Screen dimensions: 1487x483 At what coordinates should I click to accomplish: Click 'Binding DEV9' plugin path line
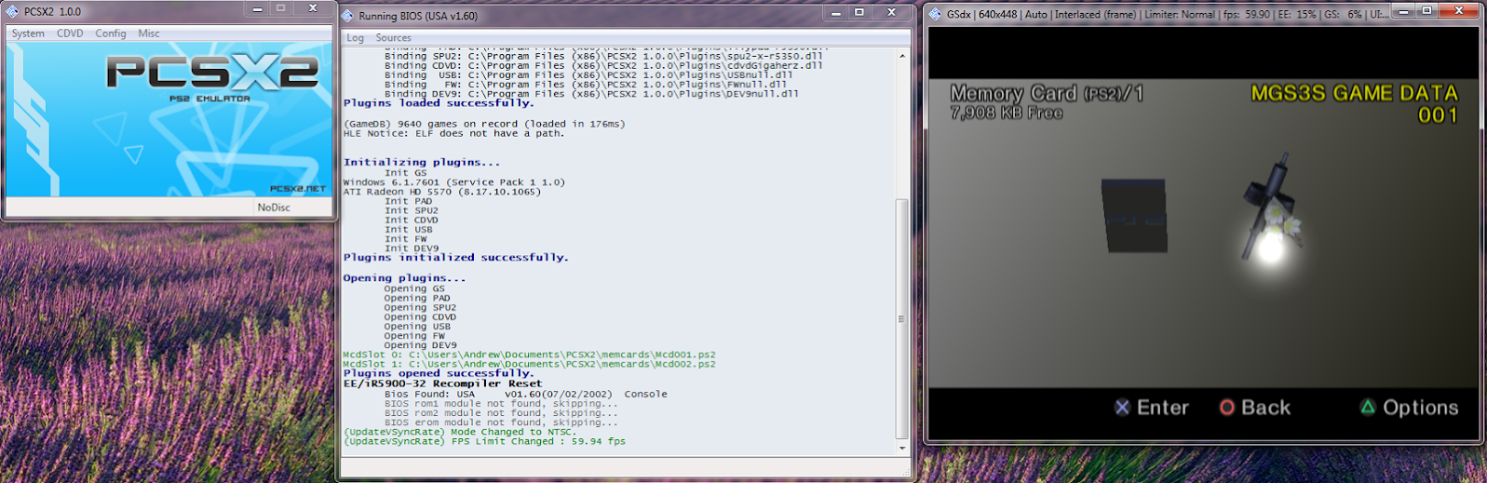(591, 94)
